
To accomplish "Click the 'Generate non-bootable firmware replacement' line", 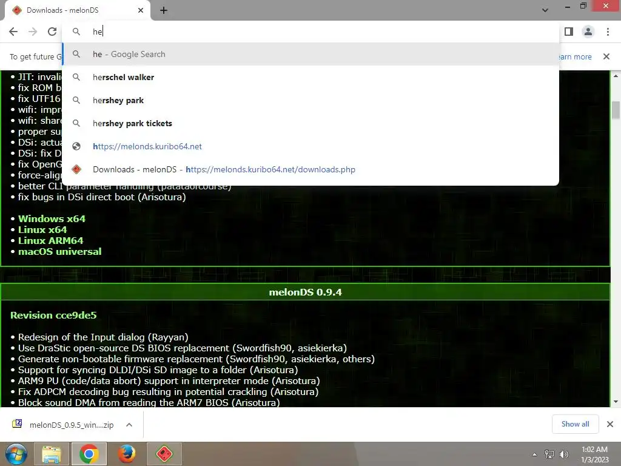I will [196, 359].
